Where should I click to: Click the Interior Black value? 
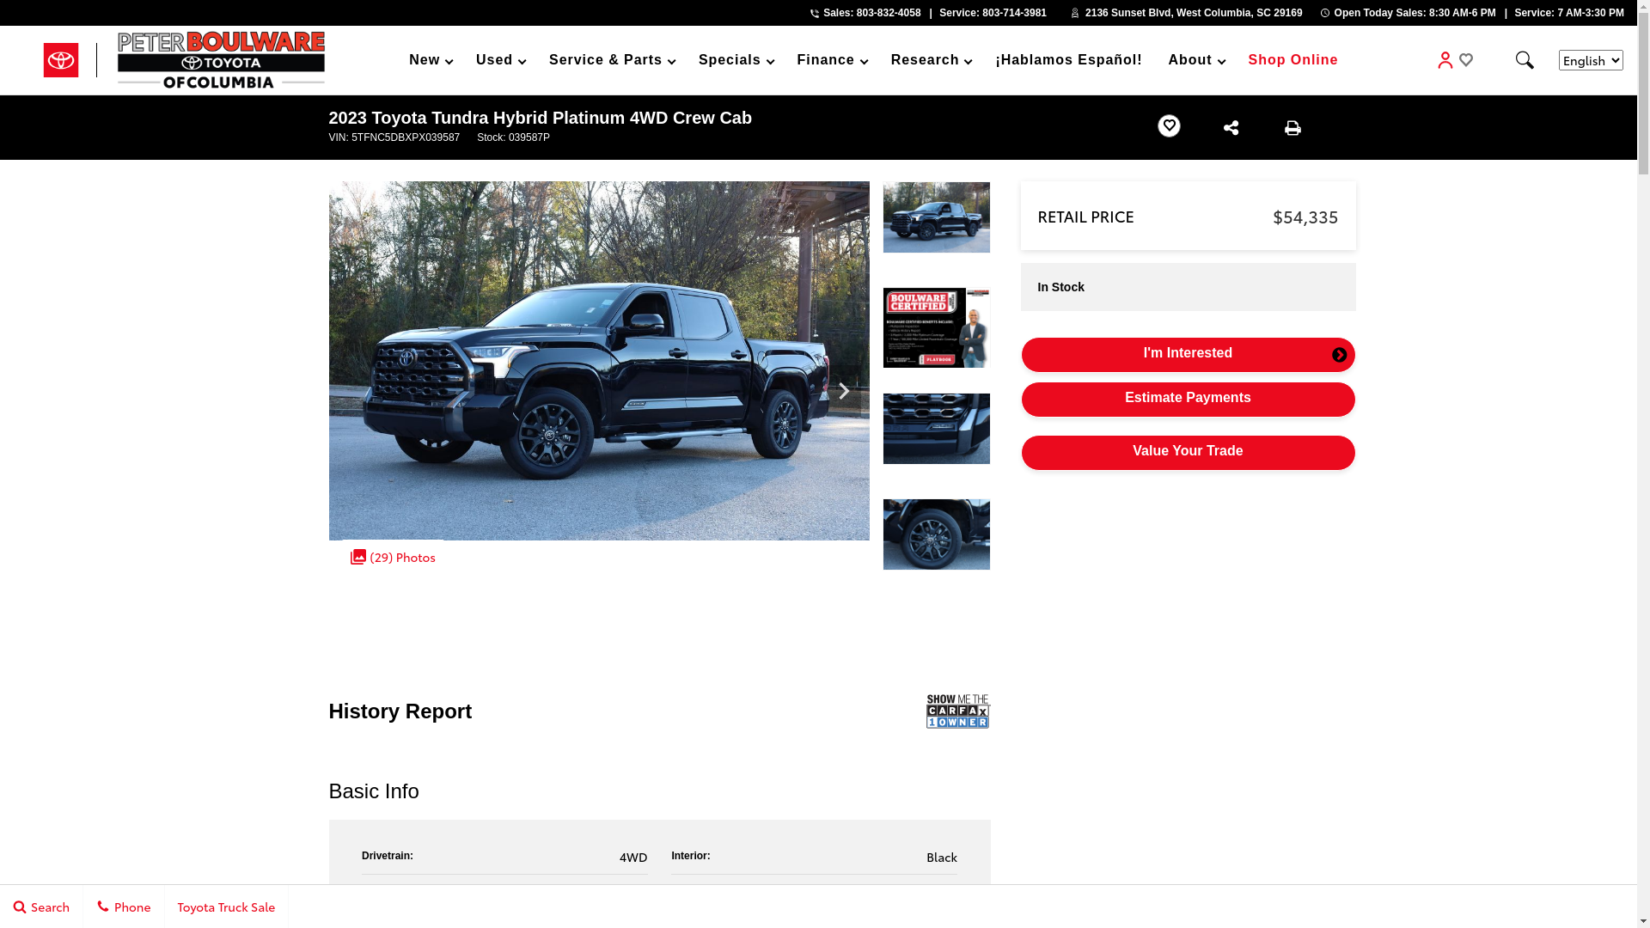tap(942, 857)
